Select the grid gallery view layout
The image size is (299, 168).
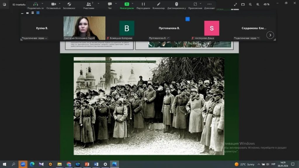pyautogui.click(x=38, y=13)
